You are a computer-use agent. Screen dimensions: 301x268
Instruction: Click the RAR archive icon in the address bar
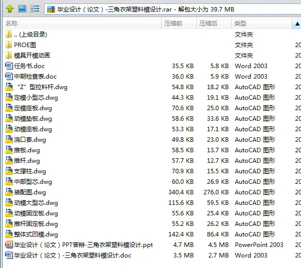tap(51, 9)
